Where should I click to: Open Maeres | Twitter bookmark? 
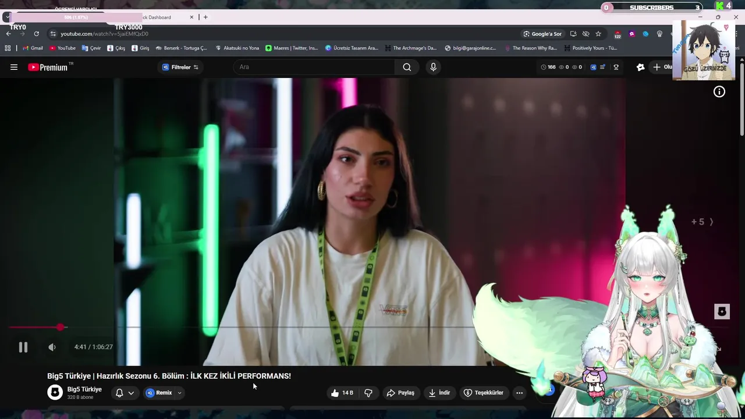[x=292, y=48]
